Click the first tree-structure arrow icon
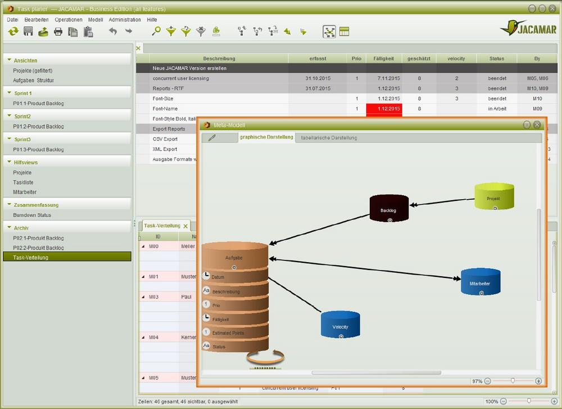The width and height of the screenshot is (562, 409). [x=242, y=31]
